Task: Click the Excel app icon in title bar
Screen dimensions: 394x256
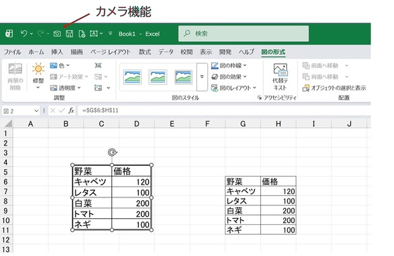Action: [9, 34]
